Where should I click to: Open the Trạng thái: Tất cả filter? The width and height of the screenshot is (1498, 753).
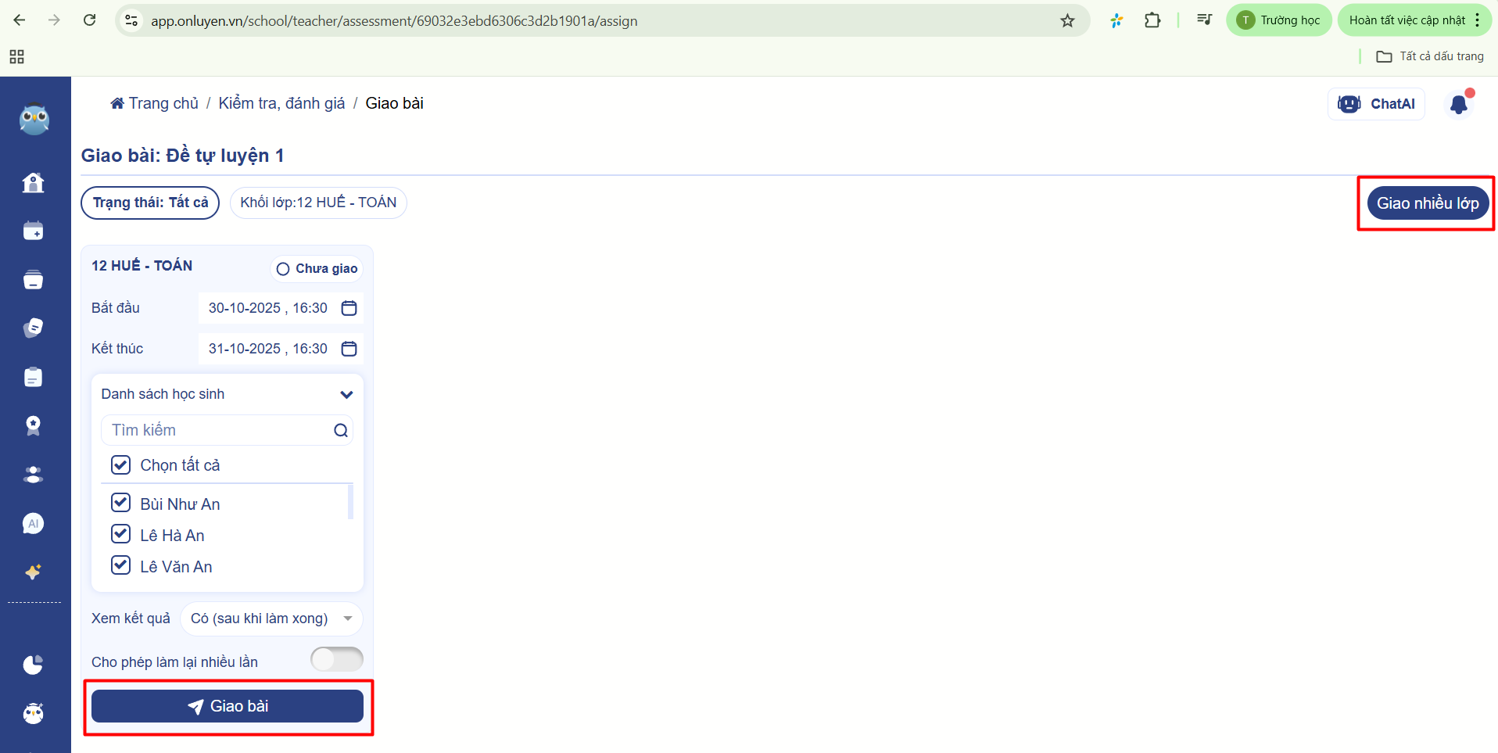click(150, 203)
